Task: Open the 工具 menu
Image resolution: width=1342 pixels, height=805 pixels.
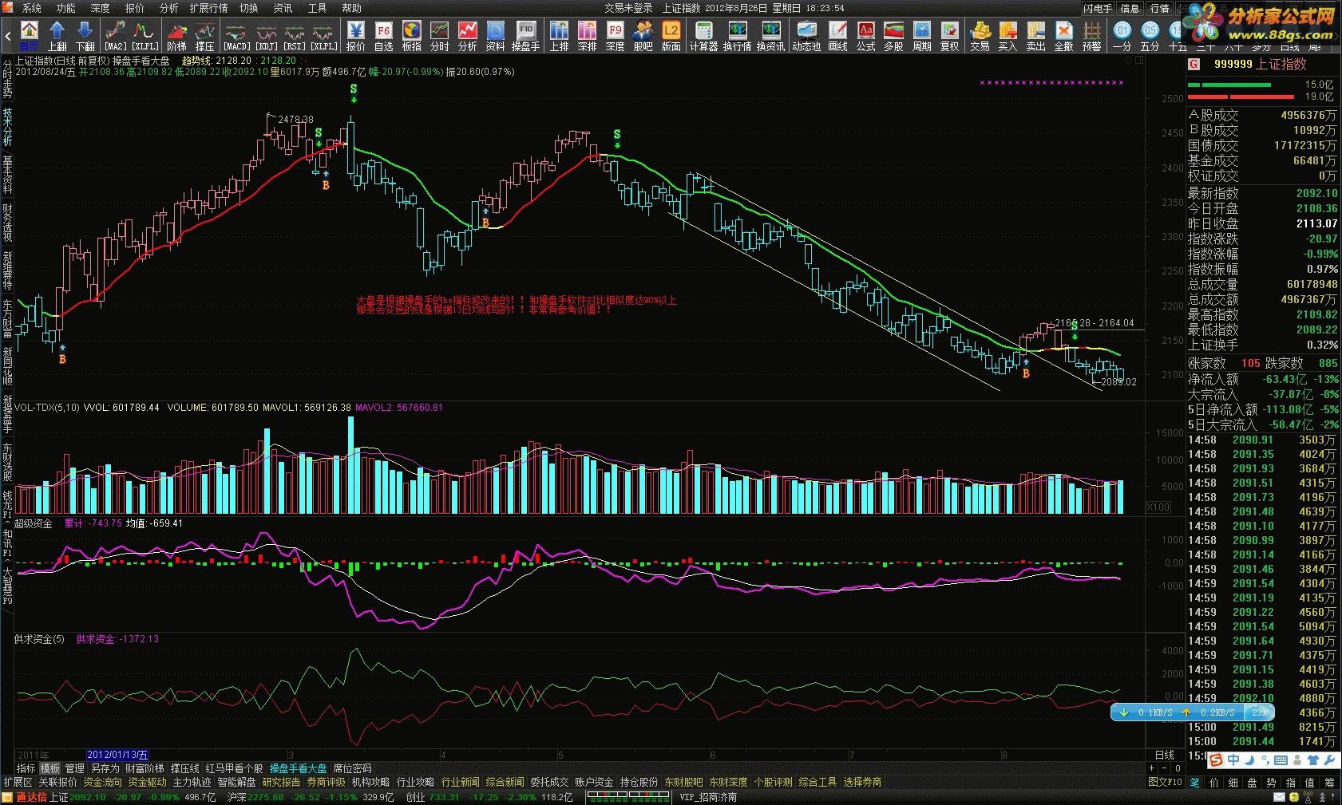Action: tap(317, 8)
